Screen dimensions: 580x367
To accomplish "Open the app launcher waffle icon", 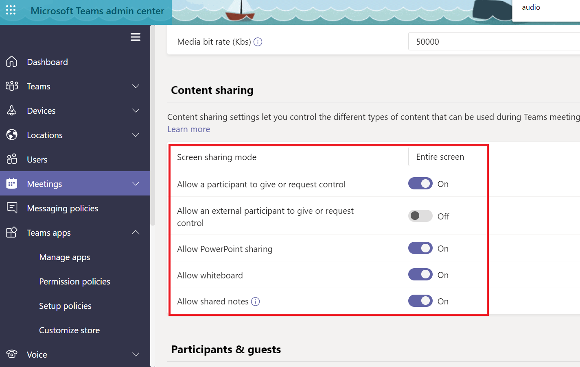I will [11, 10].
